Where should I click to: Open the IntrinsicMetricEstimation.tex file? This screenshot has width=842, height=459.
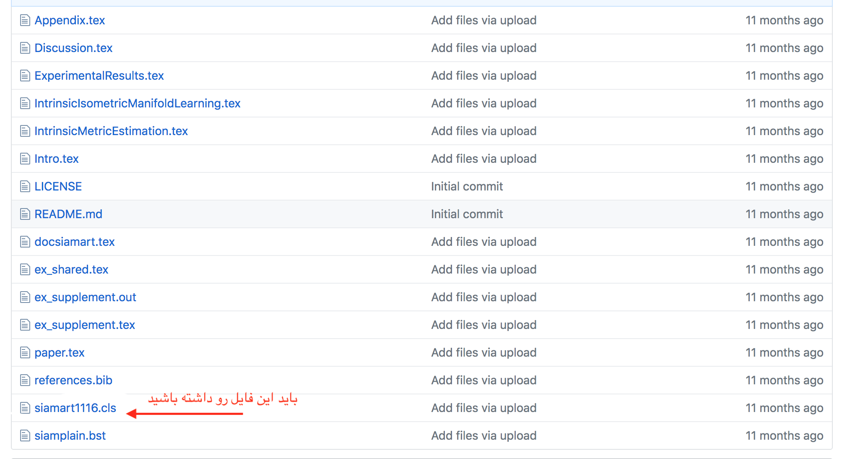click(111, 131)
